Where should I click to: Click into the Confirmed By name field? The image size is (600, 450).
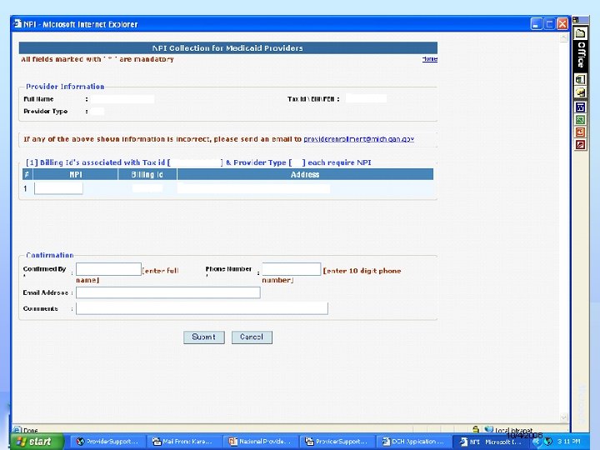[108, 269]
